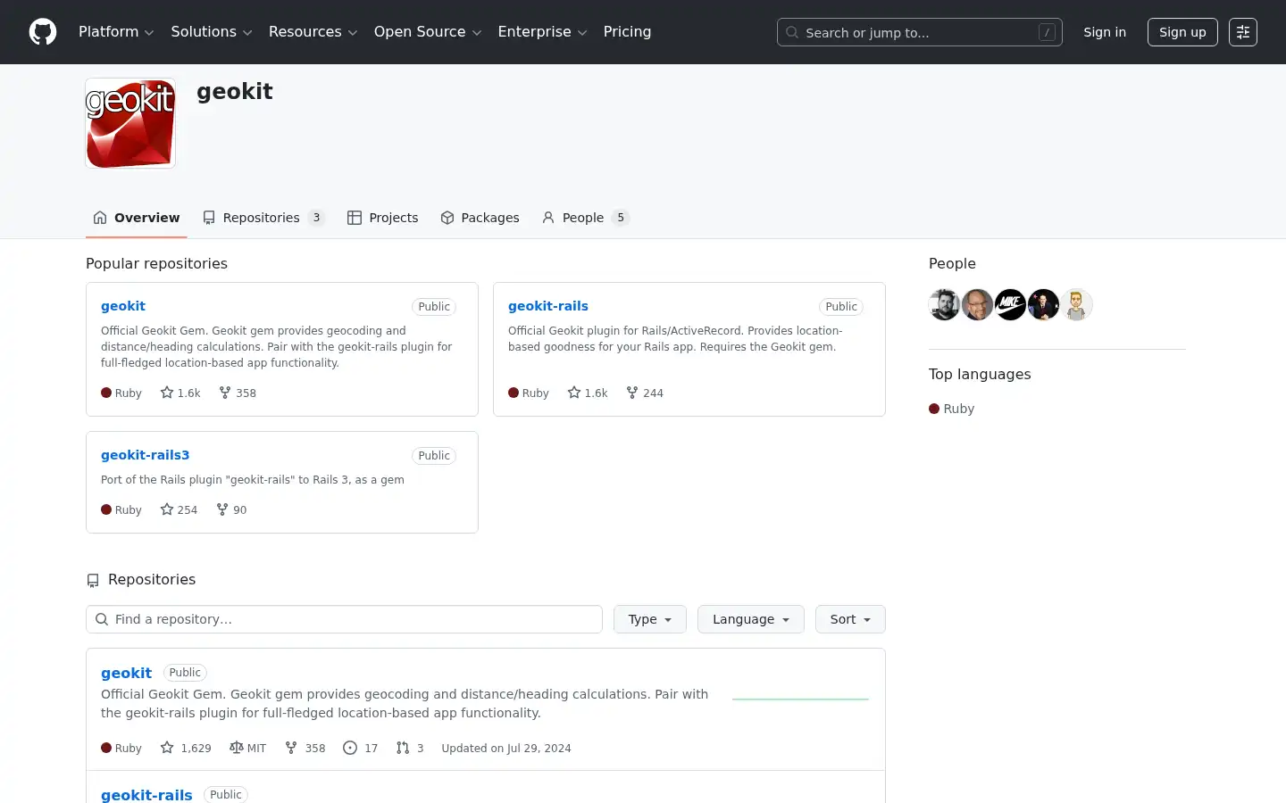The image size is (1286, 803).
Task: Open the geokit popular repository card link
Action: click(123, 306)
